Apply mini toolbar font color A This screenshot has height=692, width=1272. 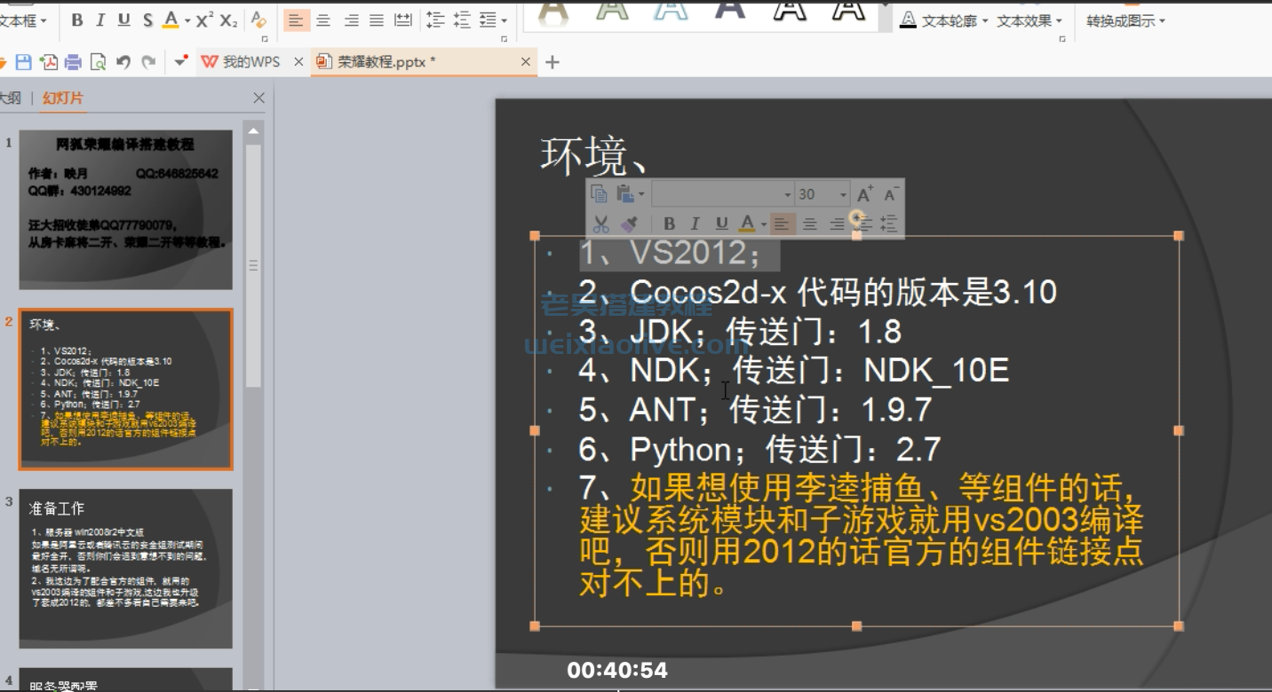point(747,224)
